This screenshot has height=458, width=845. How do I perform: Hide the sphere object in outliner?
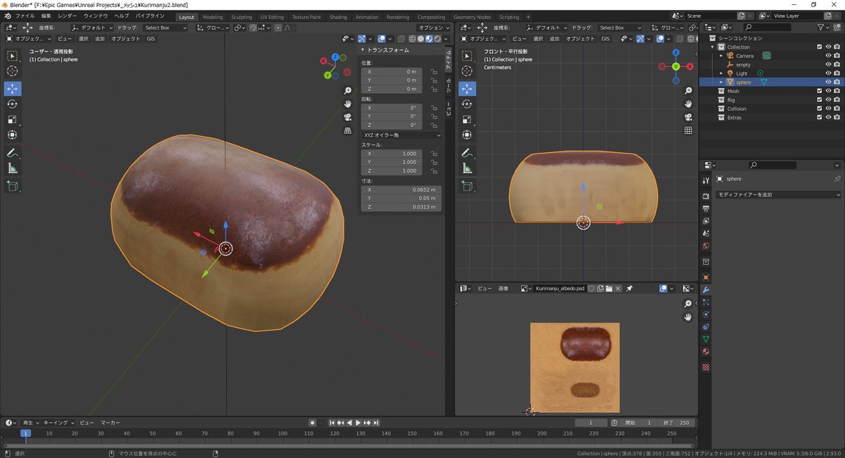(828, 82)
